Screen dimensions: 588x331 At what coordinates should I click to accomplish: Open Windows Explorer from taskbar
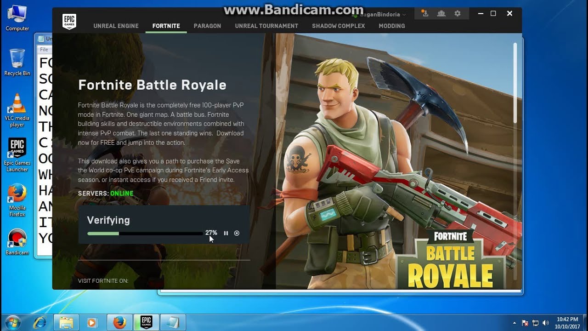click(x=66, y=322)
